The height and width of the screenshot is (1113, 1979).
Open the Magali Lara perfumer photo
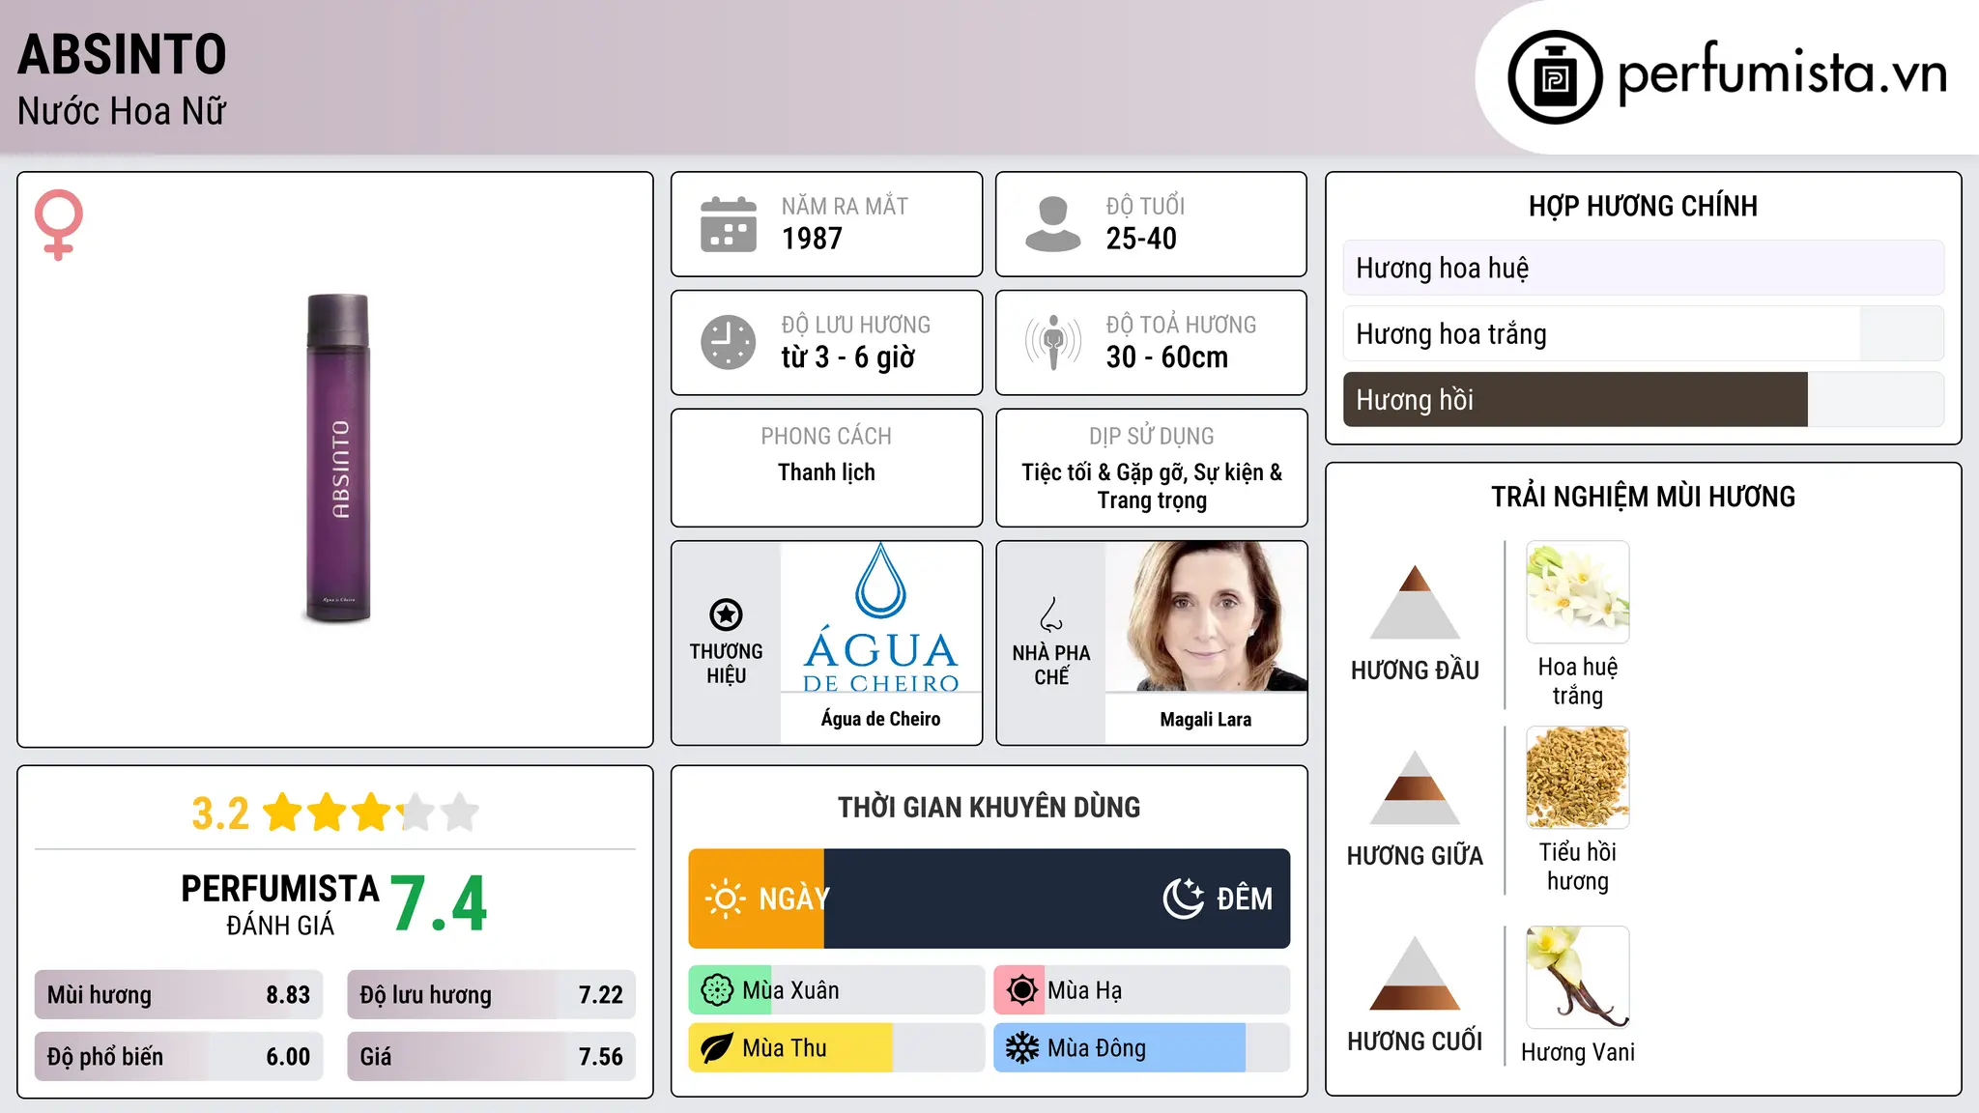click(1206, 617)
